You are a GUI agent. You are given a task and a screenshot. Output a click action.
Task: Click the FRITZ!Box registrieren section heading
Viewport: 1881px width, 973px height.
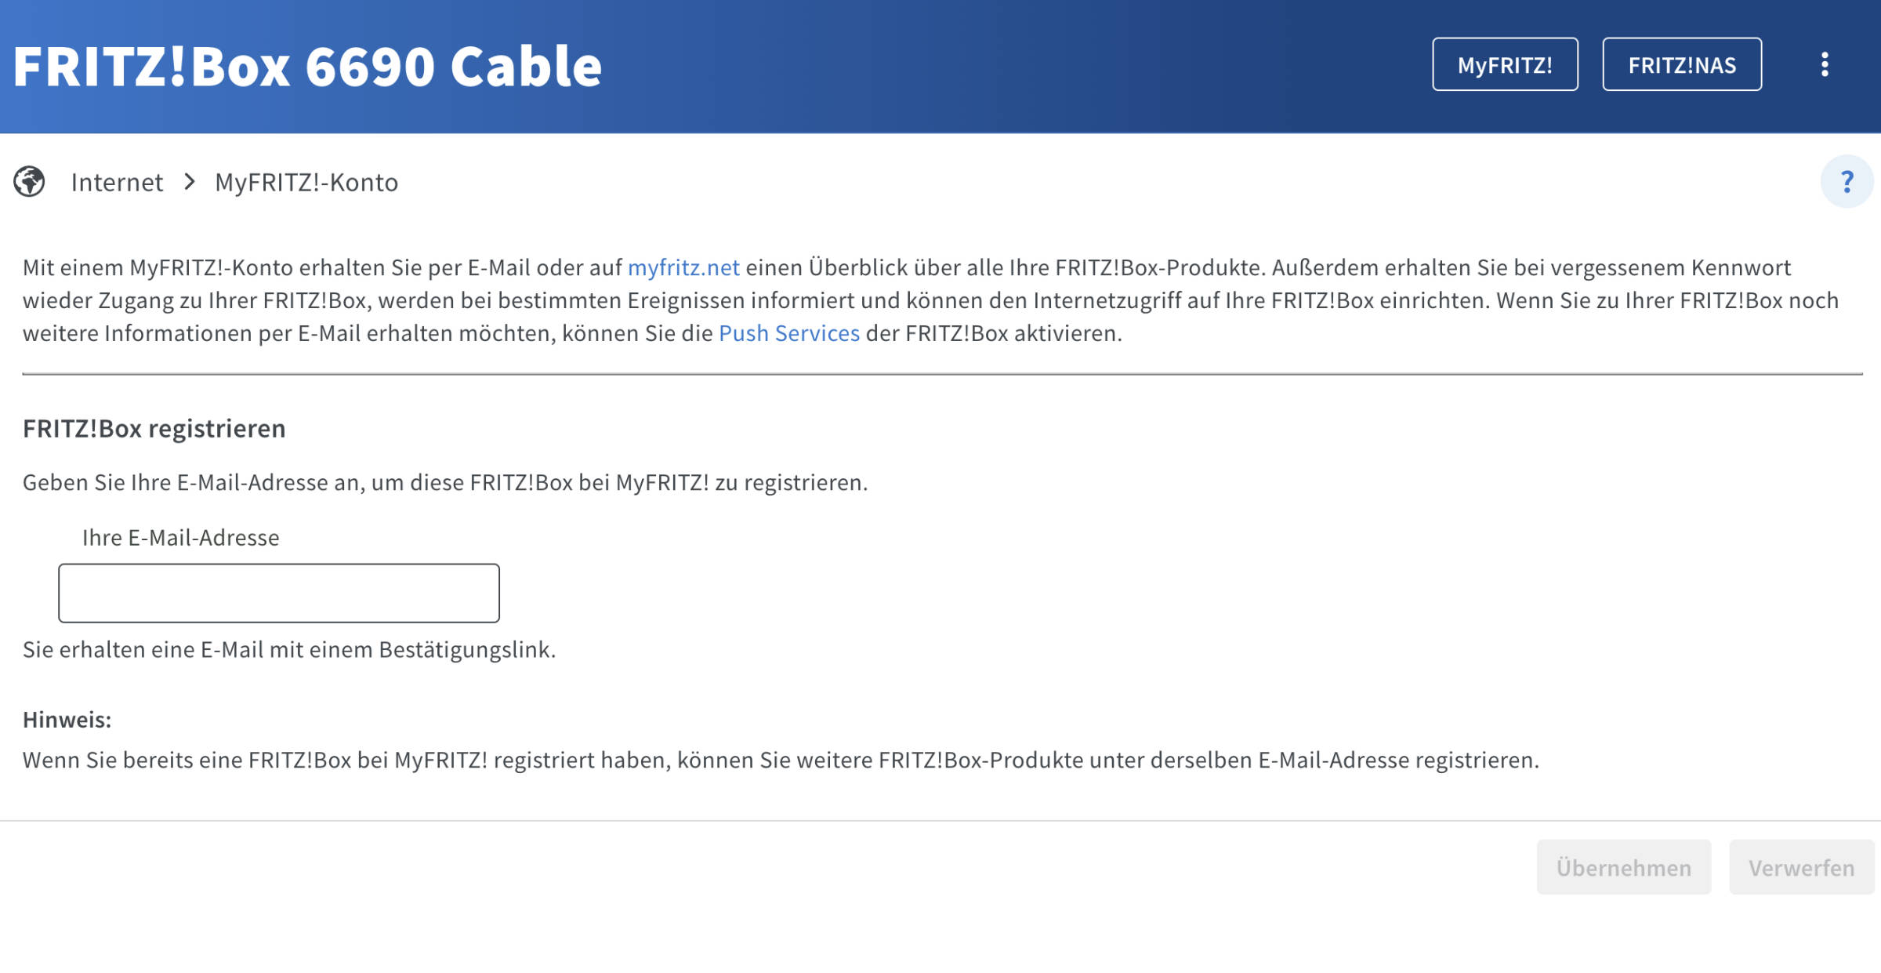(154, 428)
